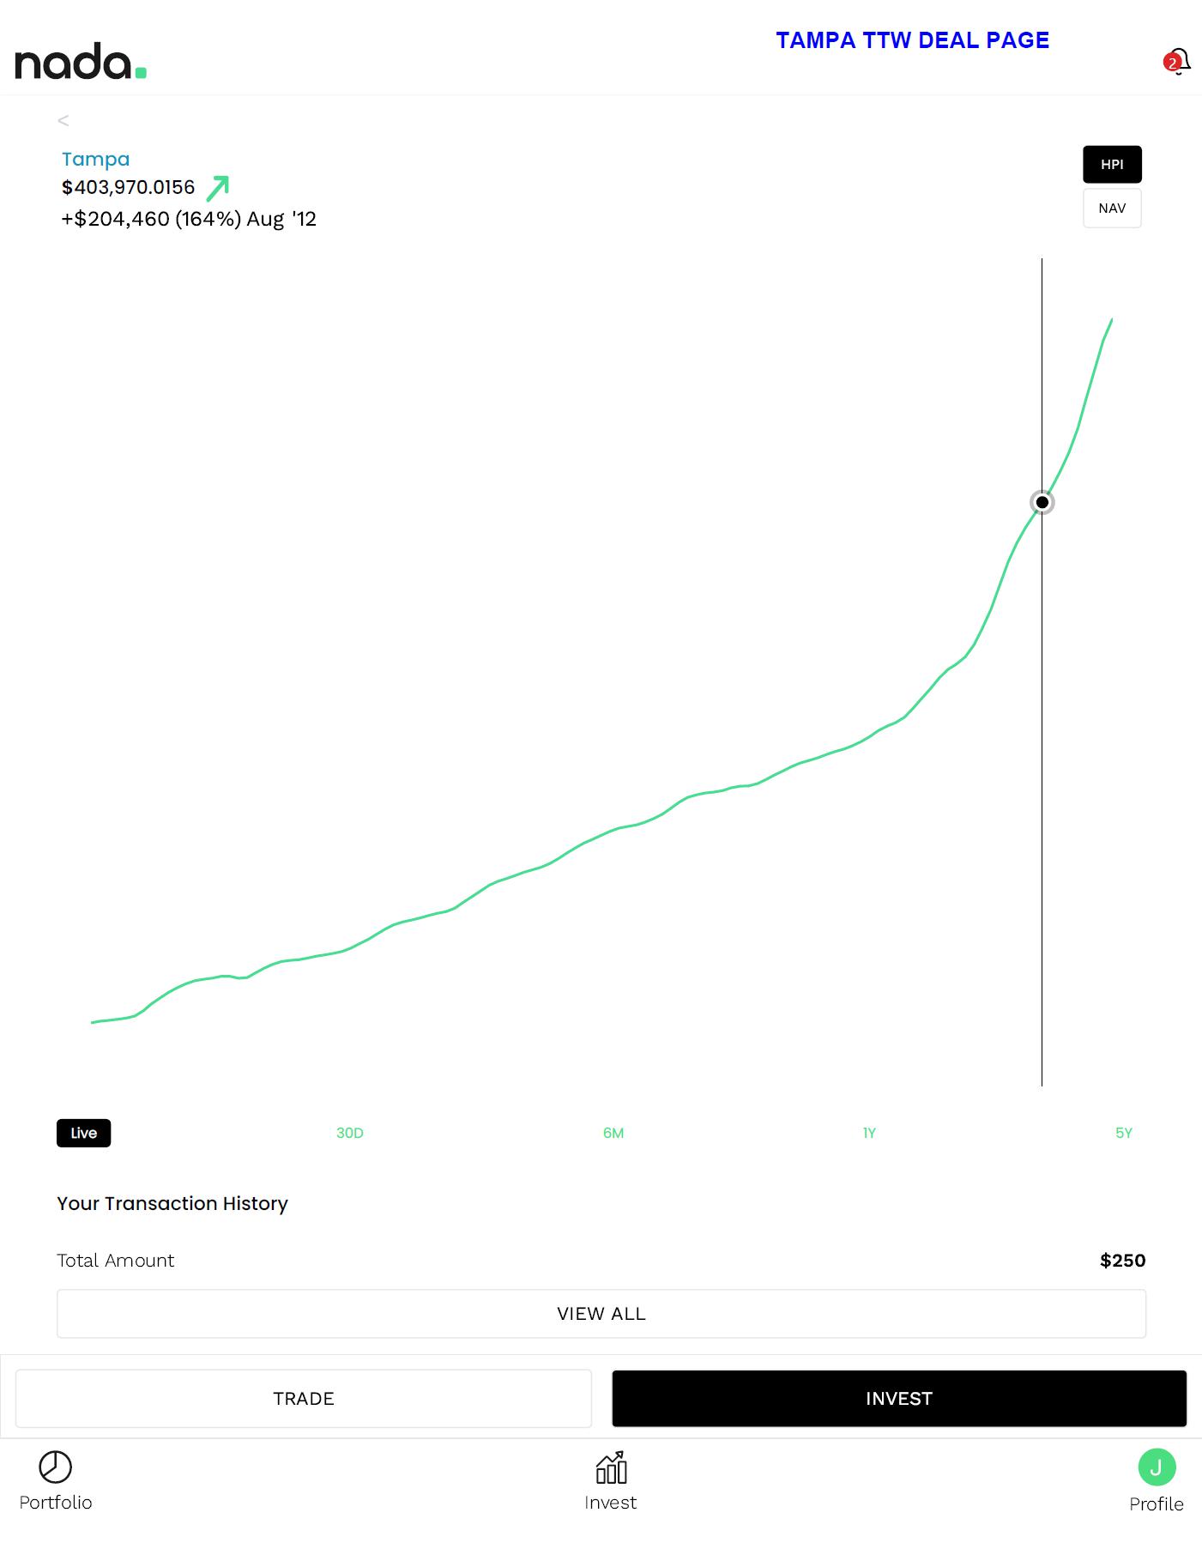Click the chart's black data point marker
The image size is (1202, 1555).
(x=1042, y=502)
